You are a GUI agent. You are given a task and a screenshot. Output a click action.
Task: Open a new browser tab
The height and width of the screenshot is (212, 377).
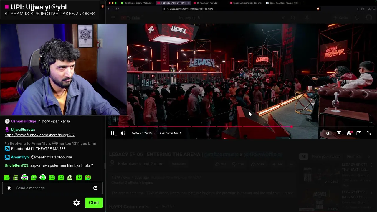click(x=303, y=3)
